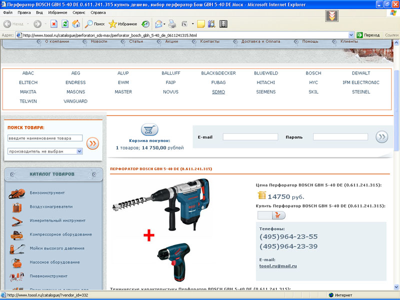The height and width of the screenshot is (300, 400).
Task: Click the E-mail login input field
Action: tap(250, 137)
